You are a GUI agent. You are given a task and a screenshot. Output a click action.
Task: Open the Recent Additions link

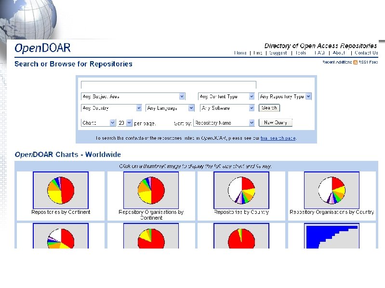[337, 62]
